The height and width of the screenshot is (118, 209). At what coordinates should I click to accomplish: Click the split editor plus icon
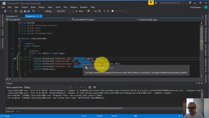tap(201, 23)
